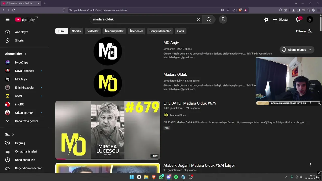
Task: Clear the search box with the X icon
Action: 199,19
